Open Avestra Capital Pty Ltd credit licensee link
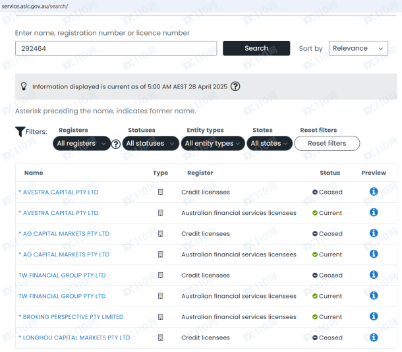Screen dimensions: 402x352 click(x=59, y=192)
